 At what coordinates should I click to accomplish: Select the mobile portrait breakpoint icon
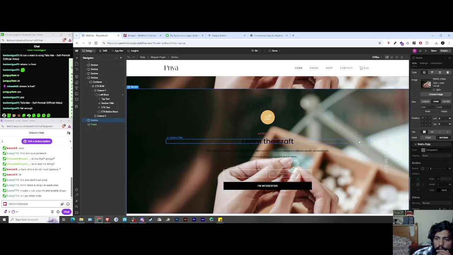click(x=402, y=57)
